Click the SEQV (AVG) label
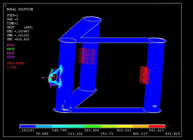 pos(20,27)
